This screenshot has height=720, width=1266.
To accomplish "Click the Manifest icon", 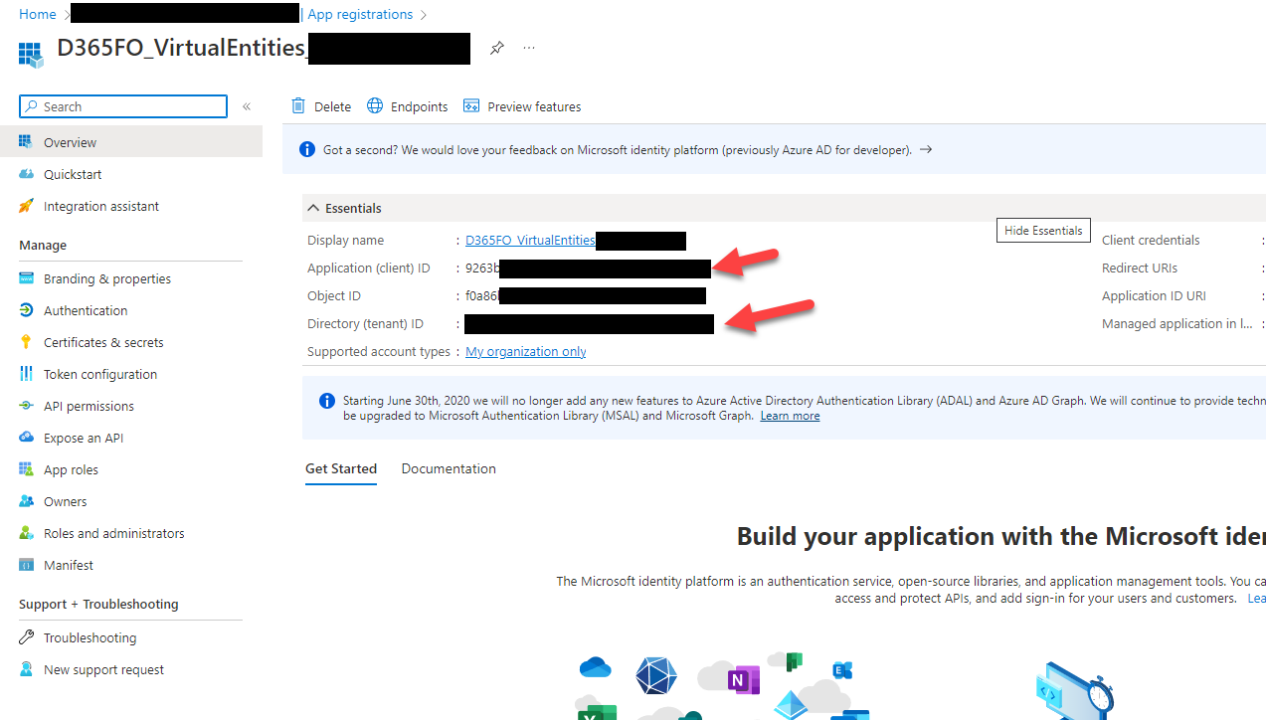I will pyautogui.click(x=26, y=565).
